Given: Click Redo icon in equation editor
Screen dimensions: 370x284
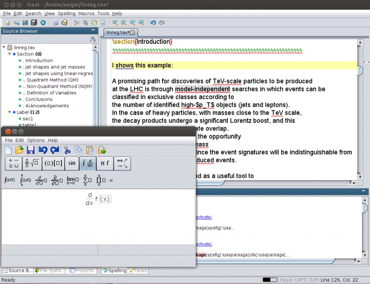Looking at the screenshot, I should (54, 150).
